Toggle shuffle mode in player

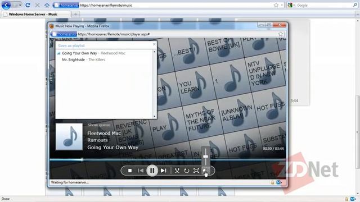[177, 171]
